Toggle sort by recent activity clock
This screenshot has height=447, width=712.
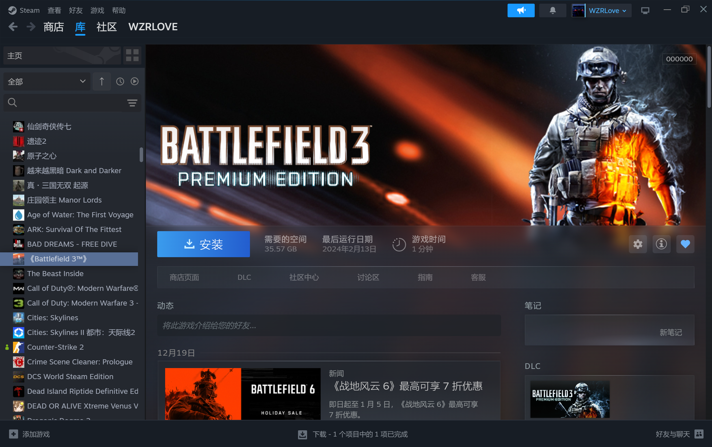(120, 81)
